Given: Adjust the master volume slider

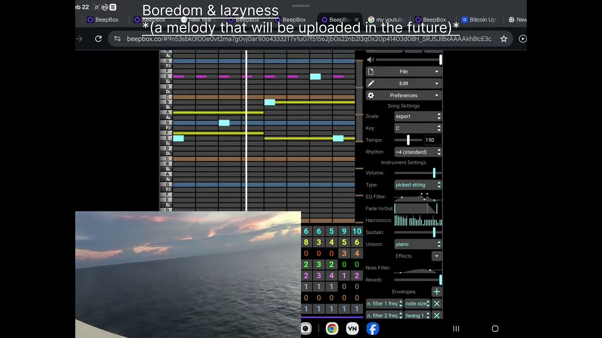Looking at the screenshot, I should (x=408, y=60).
